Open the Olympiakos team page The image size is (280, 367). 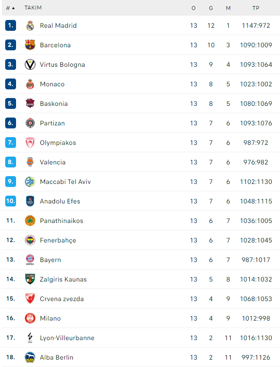pyautogui.click(x=58, y=143)
